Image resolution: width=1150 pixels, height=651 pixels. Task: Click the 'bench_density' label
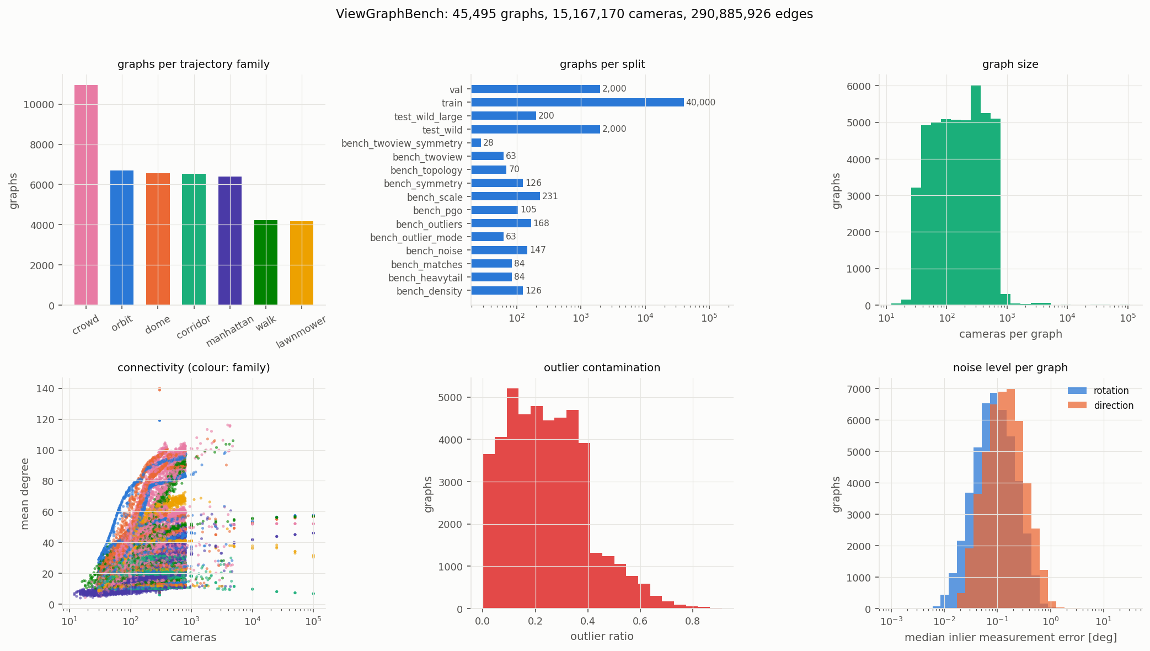[429, 291]
